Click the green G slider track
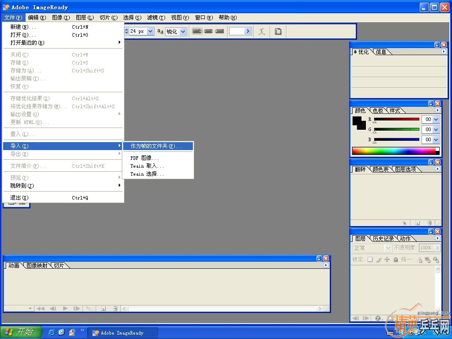 pyautogui.click(x=396, y=129)
